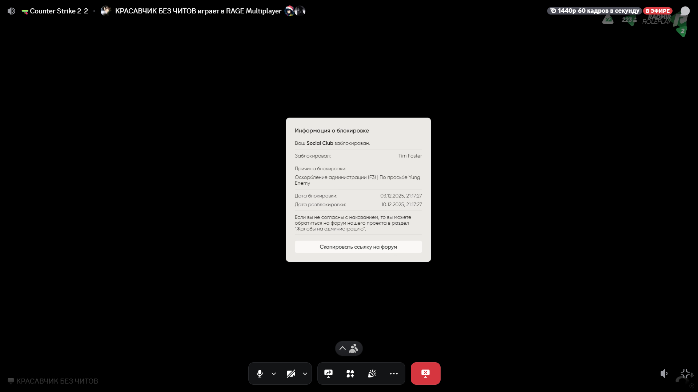The image size is (698, 392).
Task: Click the red stop watching stream button
Action: (x=425, y=373)
